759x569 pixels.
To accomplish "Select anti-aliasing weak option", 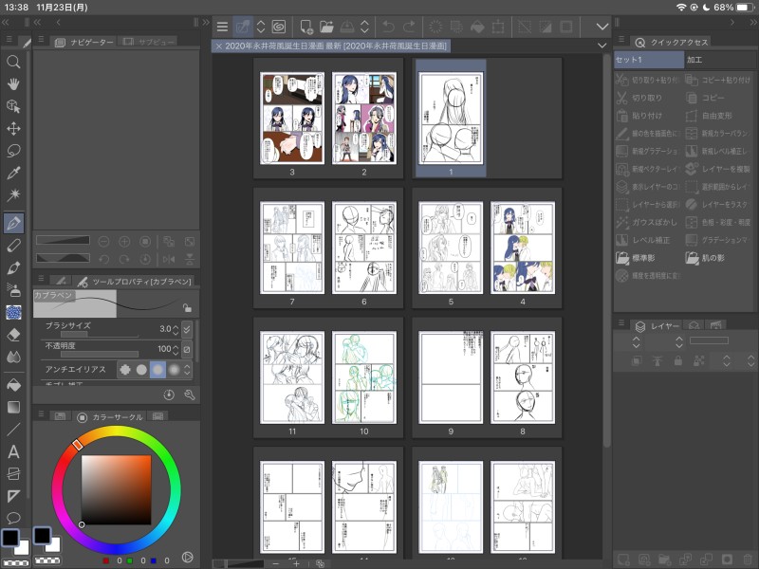I will [141, 370].
